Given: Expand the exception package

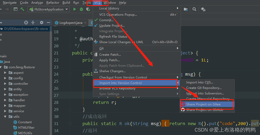Looking at the screenshot, I should (x=5, y=94).
